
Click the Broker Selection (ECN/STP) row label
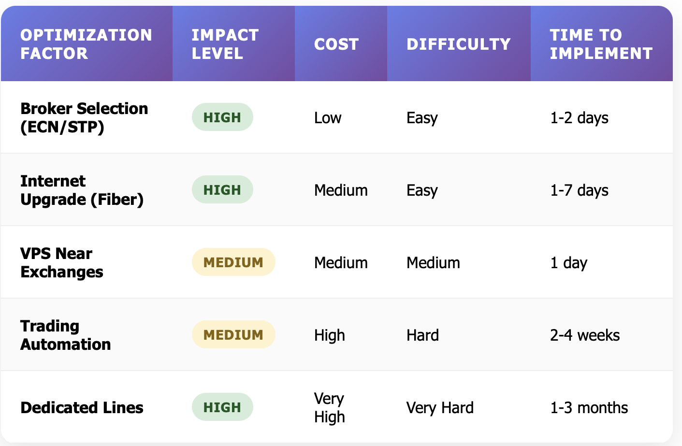coord(84,117)
